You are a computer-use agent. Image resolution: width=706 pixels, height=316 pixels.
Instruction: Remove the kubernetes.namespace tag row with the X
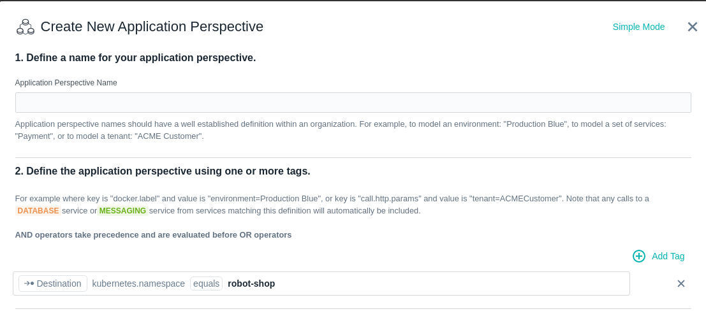pyautogui.click(x=680, y=284)
